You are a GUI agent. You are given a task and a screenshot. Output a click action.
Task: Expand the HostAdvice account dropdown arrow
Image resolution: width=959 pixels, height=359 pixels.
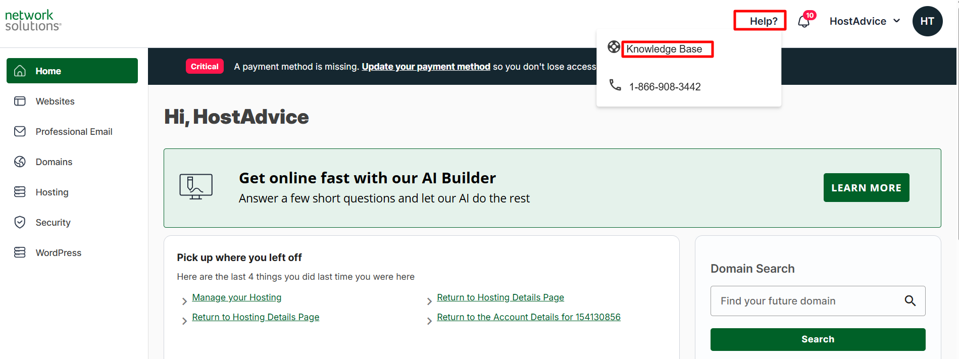click(x=897, y=21)
